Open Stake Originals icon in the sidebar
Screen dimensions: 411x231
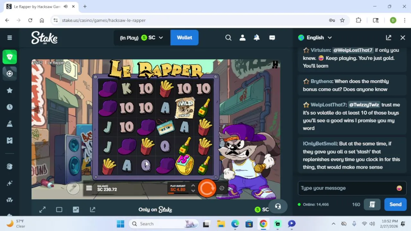click(10, 167)
